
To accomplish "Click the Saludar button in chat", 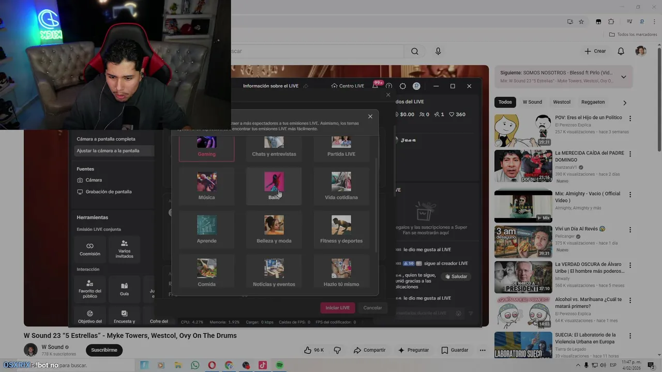I will (456, 276).
